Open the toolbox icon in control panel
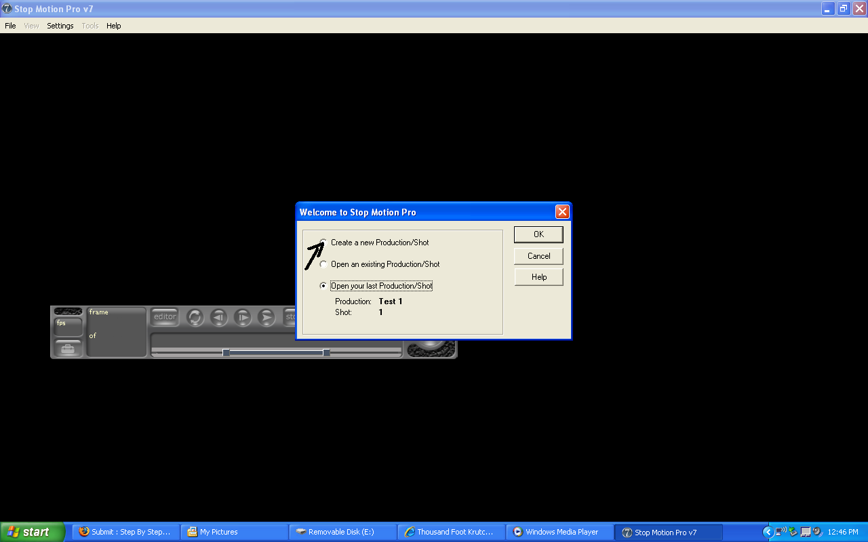 tap(68, 349)
